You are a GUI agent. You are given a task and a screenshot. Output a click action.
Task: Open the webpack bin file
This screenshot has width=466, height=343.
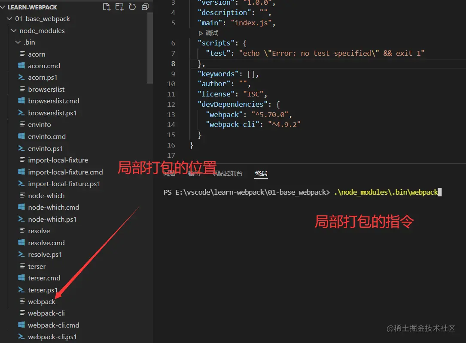point(42,301)
